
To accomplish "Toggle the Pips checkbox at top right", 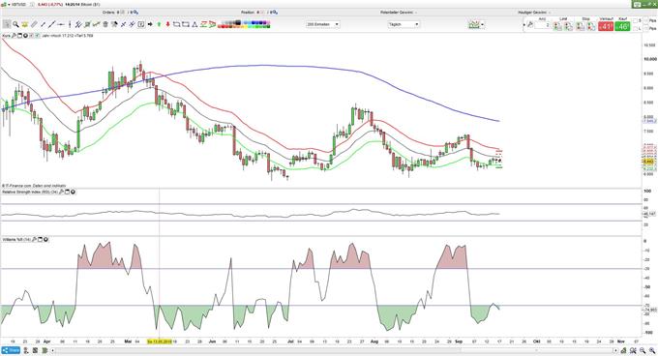I will tap(645, 20).
